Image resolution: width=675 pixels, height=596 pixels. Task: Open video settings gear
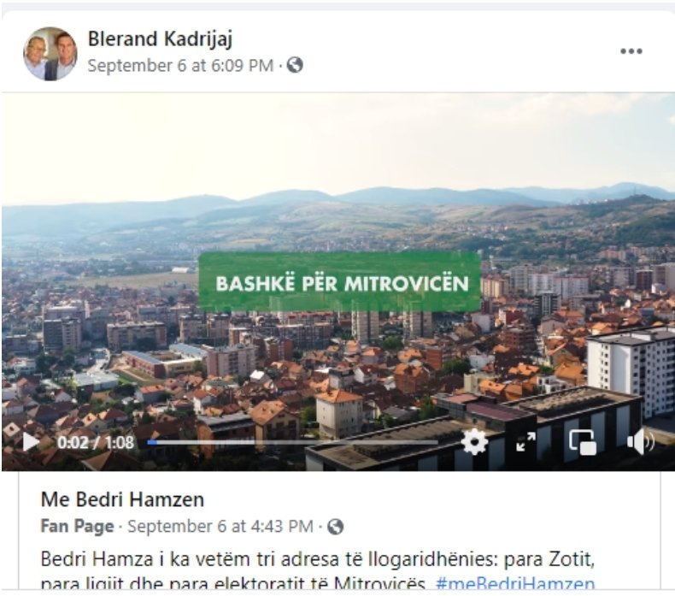[x=474, y=442]
